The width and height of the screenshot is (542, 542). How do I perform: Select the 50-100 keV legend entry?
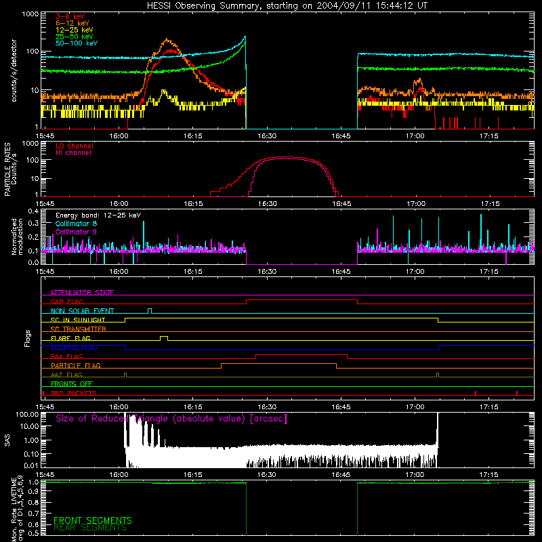pos(77,43)
